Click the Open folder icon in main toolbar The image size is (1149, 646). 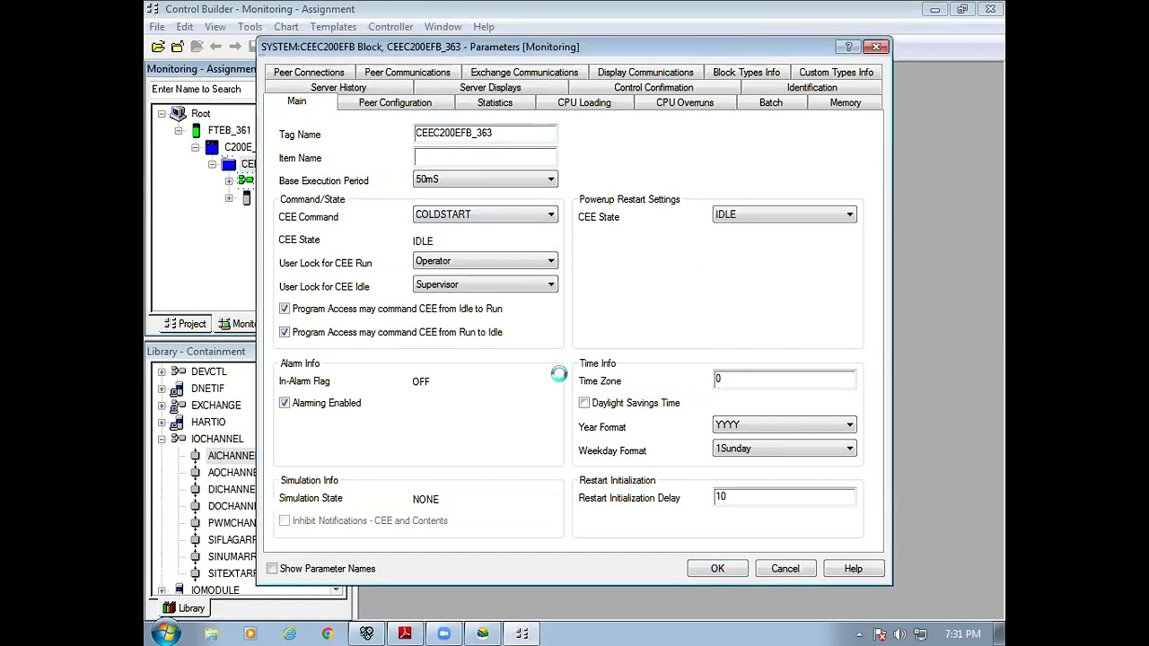pos(158,47)
